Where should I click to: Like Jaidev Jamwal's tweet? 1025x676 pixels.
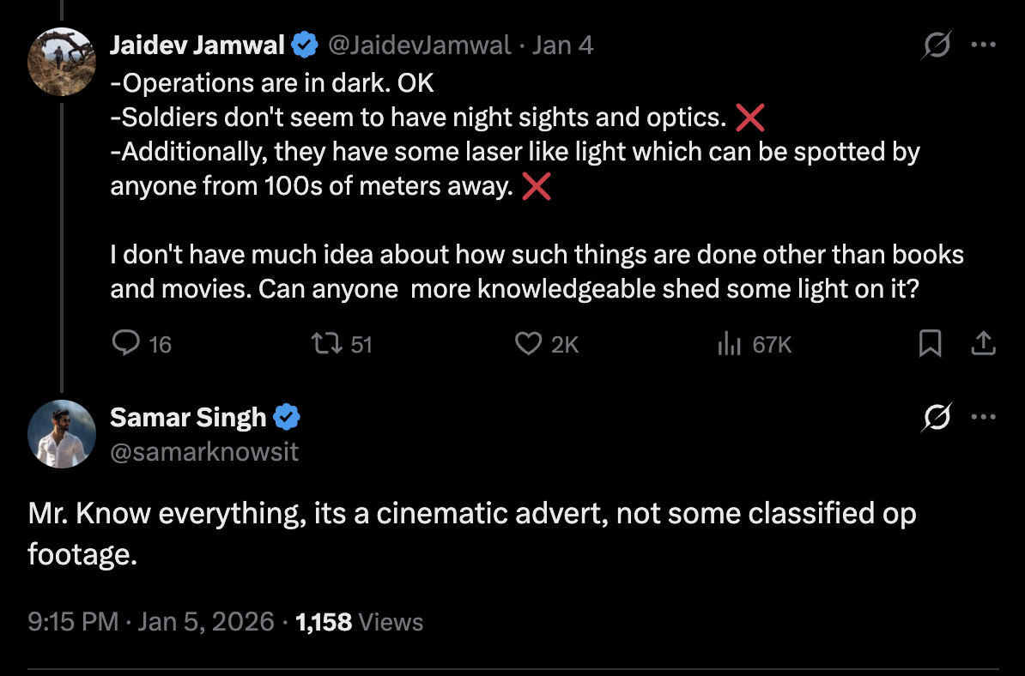526,344
